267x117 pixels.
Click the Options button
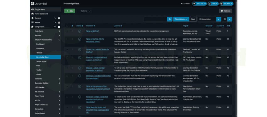click(226, 11)
